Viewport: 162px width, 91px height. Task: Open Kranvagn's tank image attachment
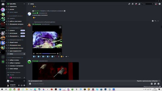tap(56, 71)
